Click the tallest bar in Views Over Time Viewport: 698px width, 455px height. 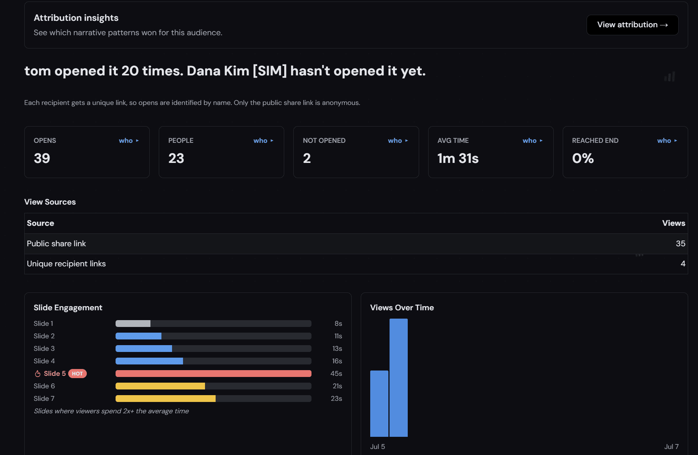click(x=399, y=378)
